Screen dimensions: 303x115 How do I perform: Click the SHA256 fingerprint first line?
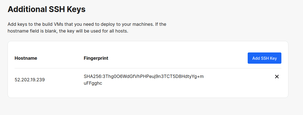pos(143,76)
